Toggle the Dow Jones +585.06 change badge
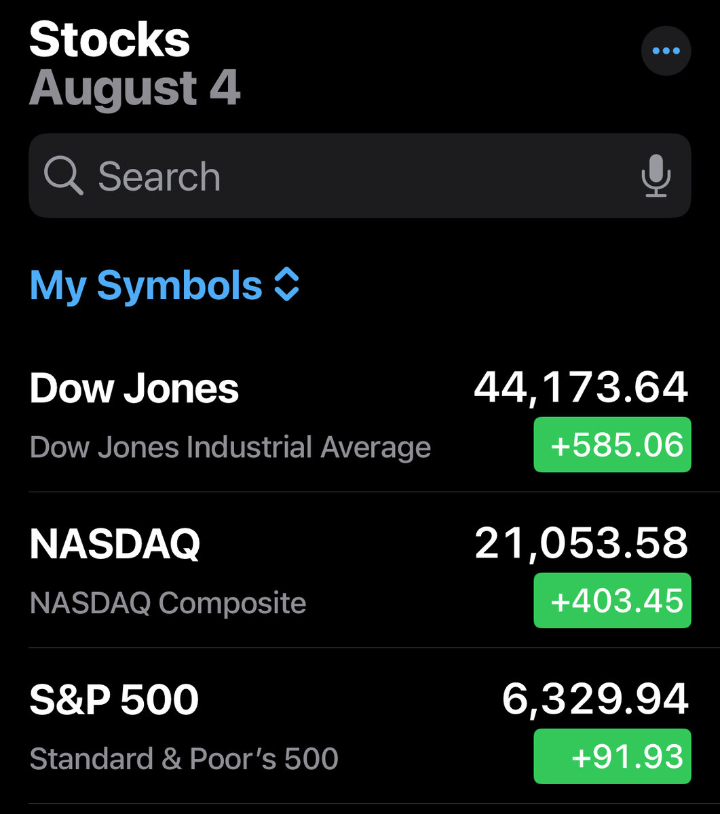 [x=612, y=445]
